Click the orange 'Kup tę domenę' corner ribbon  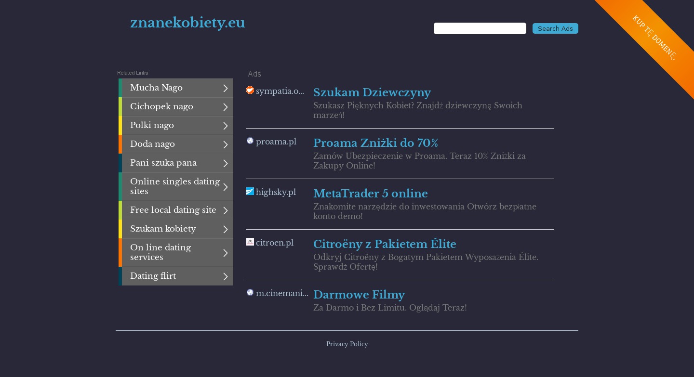tap(654, 38)
